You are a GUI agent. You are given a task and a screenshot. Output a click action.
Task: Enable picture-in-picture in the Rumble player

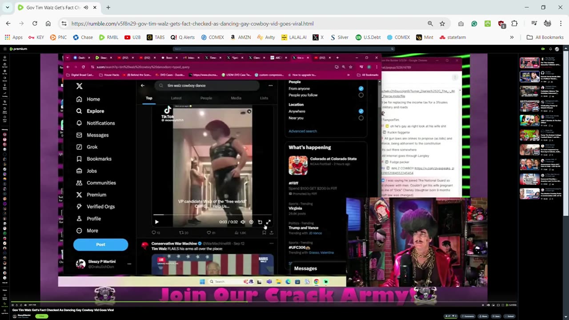493,305
